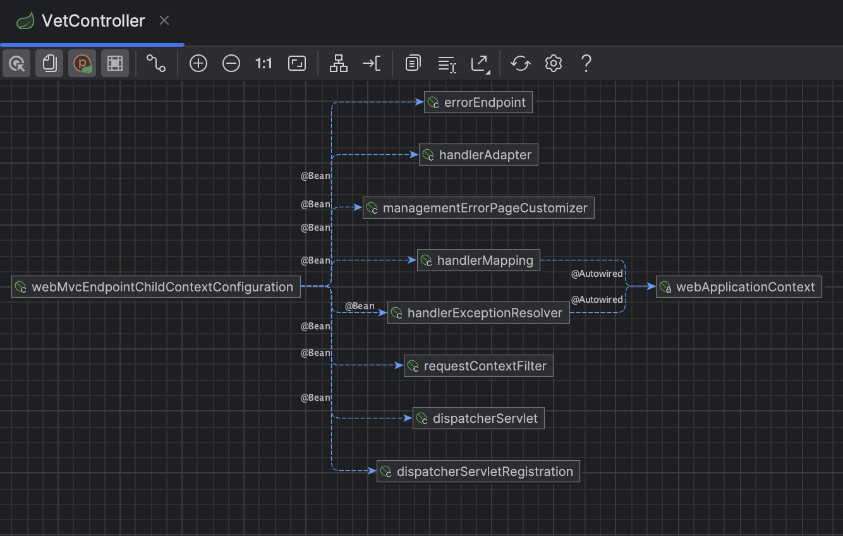Click the edge shape connector icon

pos(156,63)
